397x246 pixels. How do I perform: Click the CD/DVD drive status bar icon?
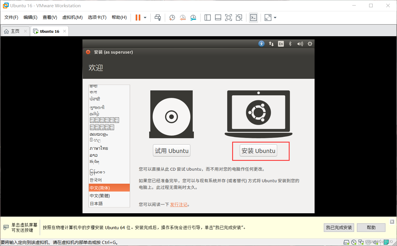click(x=353, y=242)
